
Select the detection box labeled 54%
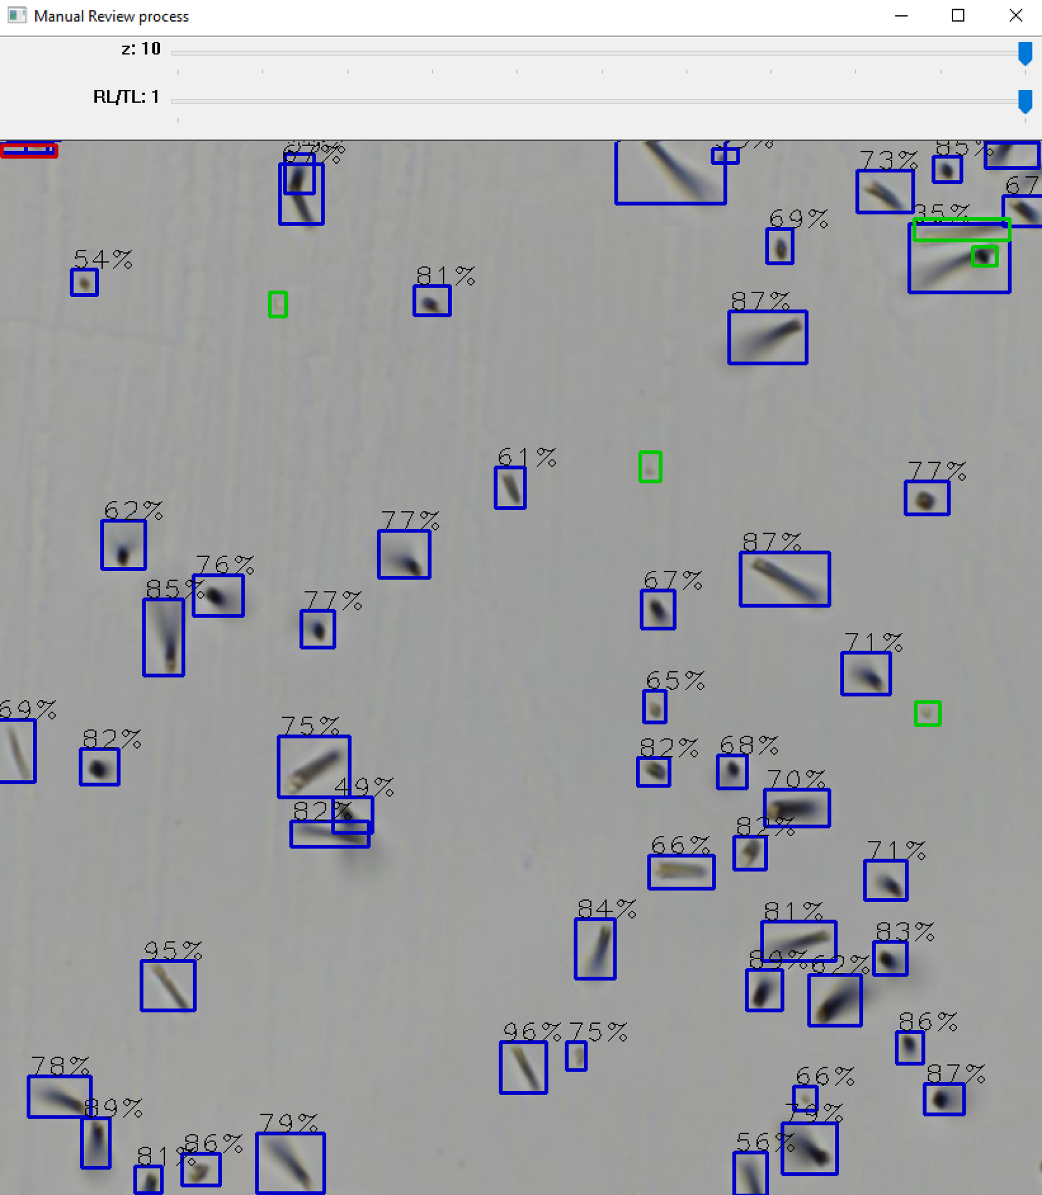pos(84,283)
